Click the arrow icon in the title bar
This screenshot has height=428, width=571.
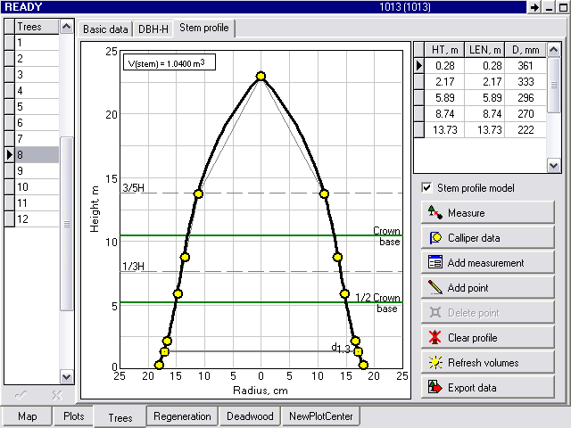[x=534, y=7]
